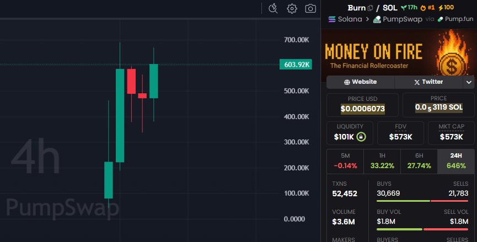The height and width of the screenshot is (242, 477).
Task: Select the 5M timeframe tab
Action: point(345,162)
